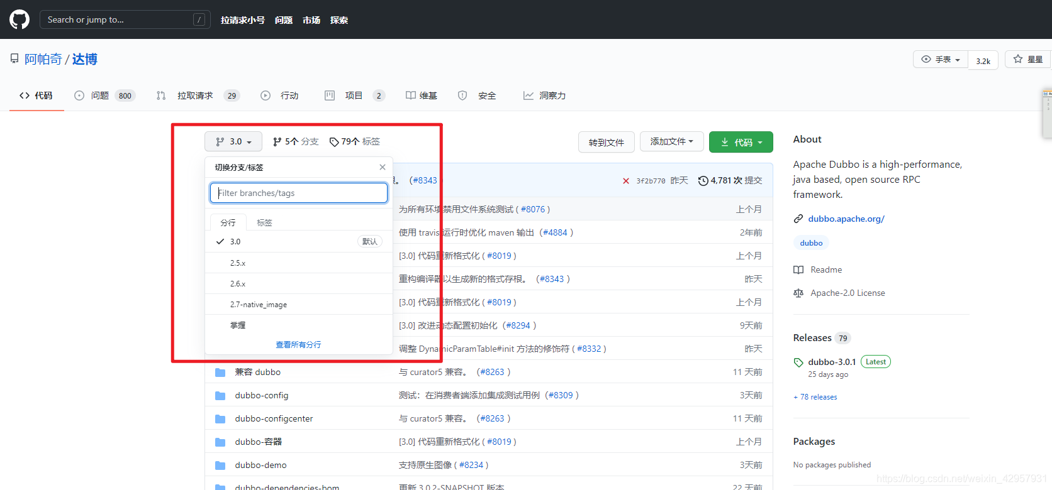Open the 添加文件 dropdown

(x=671, y=142)
